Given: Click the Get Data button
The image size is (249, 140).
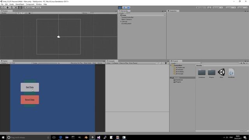Looking at the screenshot, I should pyautogui.click(x=30, y=87).
